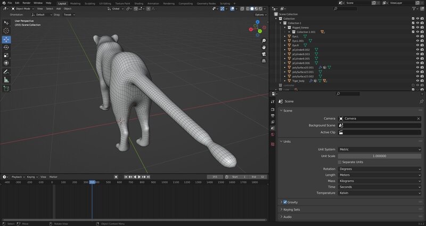This screenshot has width=426, height=226.
Task: Click the Add Cube tool icon
Action: click(6, 88)
